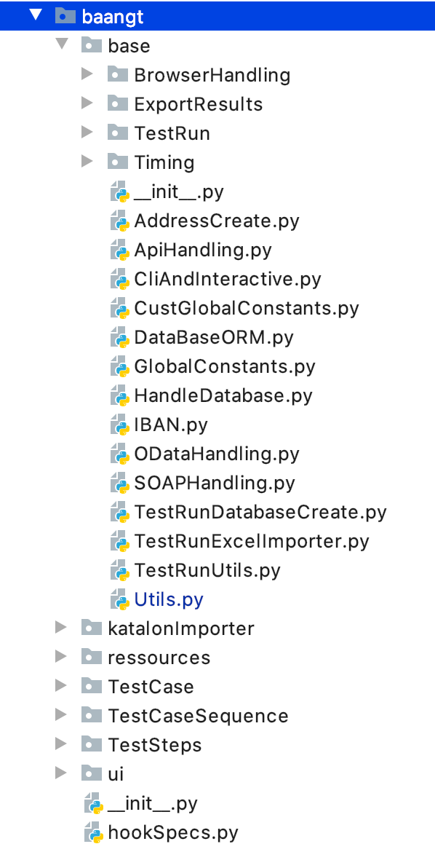The image size is (435, 852).
Task: Select the TestSteps folder label
Action: click(155, 745)
